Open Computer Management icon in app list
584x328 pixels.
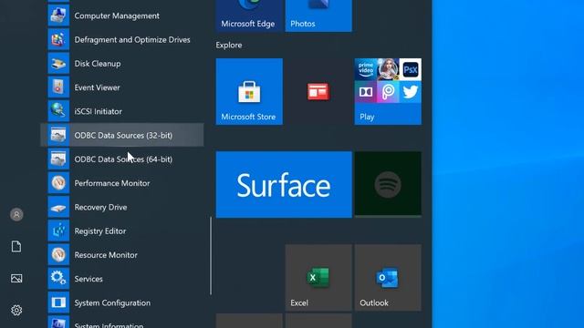(x=58, y=15)
